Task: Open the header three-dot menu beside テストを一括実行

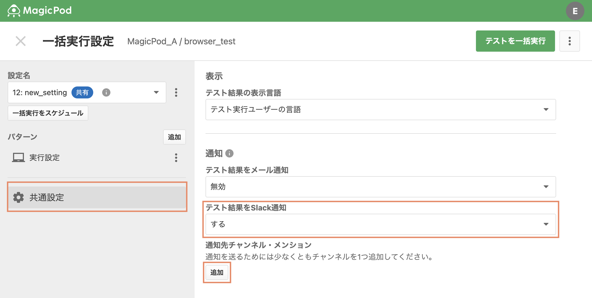Action: [x=569, y=41]
